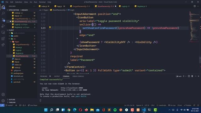This screenshot has height=113, width=201.
Task: Collapse the Pages folder
Action: 17,42
